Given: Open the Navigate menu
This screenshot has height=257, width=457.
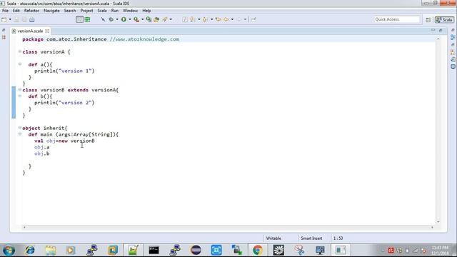Looking at the screenshot, I should [51, 11].
